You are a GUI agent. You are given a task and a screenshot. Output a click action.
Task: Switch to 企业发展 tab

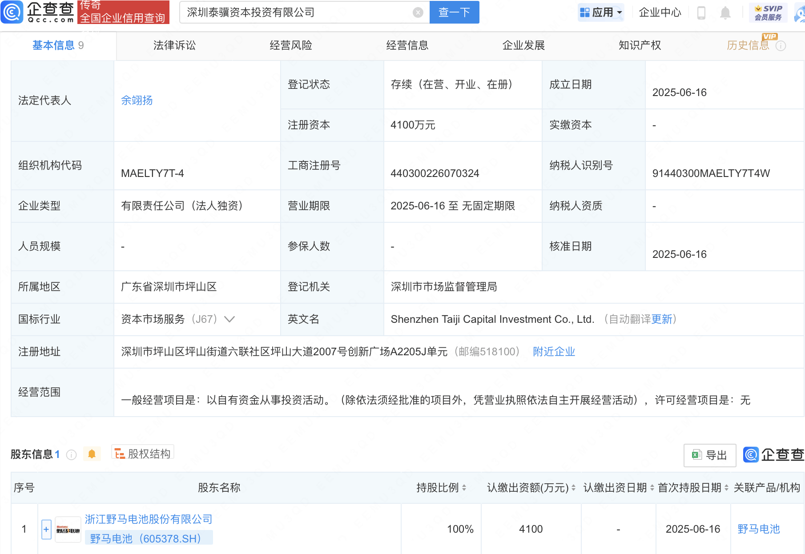click(523, 45)
